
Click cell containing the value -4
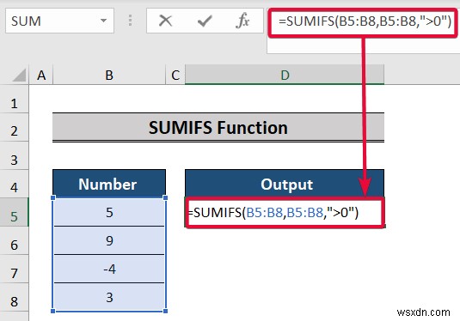[109, 269]
